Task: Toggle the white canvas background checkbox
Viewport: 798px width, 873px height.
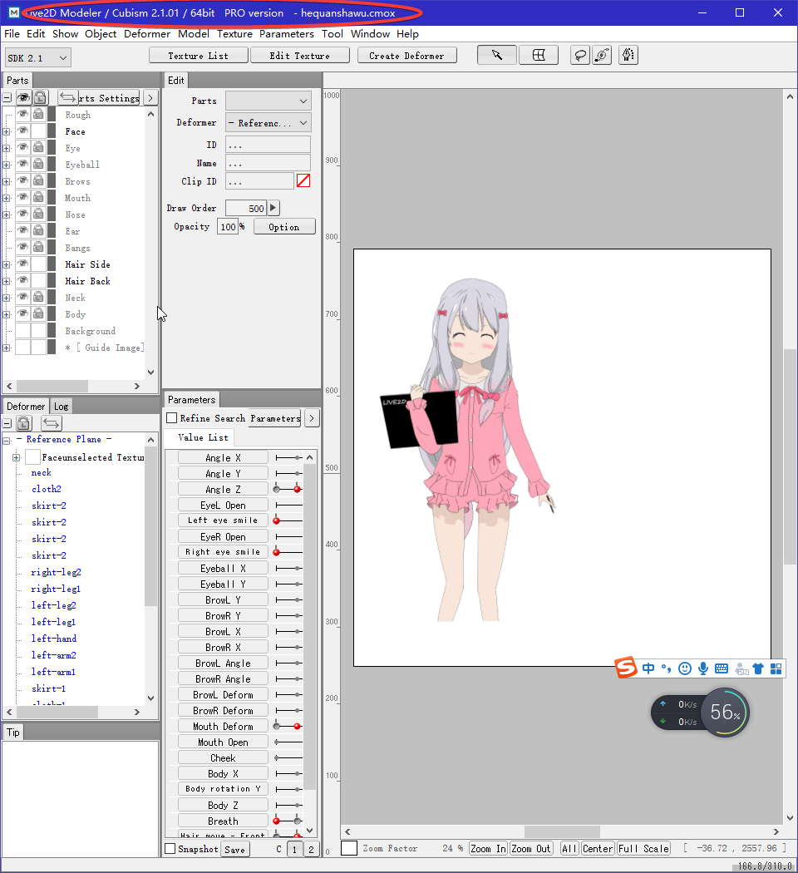Action: tap(349, 848)
